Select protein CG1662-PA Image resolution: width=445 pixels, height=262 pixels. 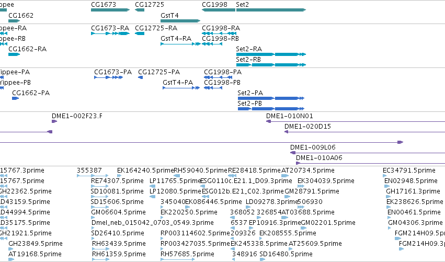(16, 98)
